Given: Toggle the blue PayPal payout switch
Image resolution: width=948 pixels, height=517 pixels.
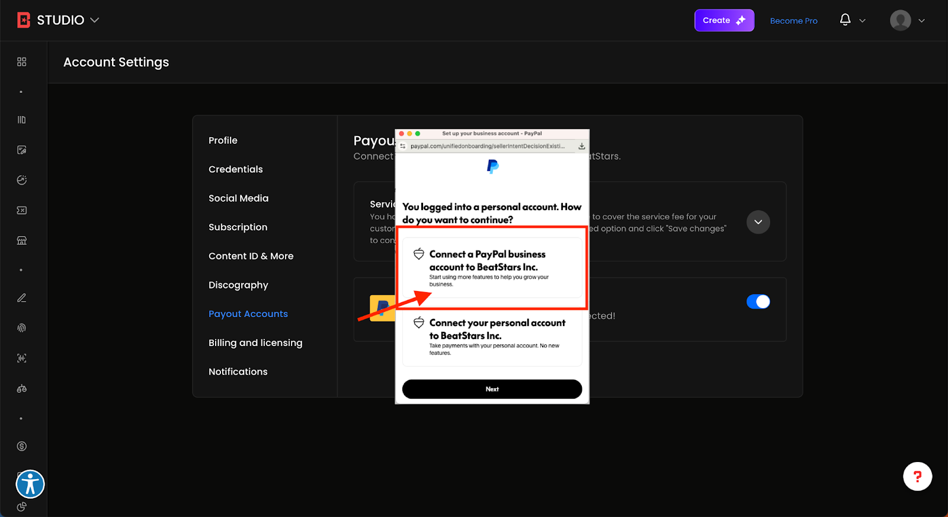Looking at the screenshot, I should click(758, 302).
